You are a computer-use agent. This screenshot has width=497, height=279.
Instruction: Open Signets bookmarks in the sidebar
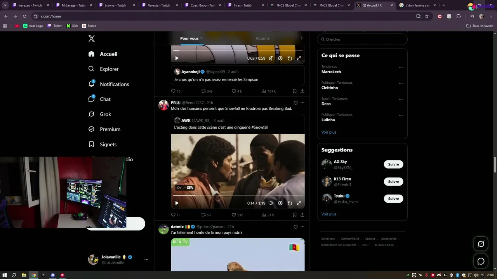103,144
